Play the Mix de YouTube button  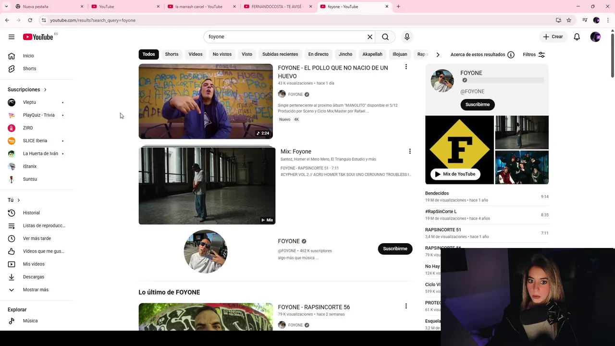point(455,174)
